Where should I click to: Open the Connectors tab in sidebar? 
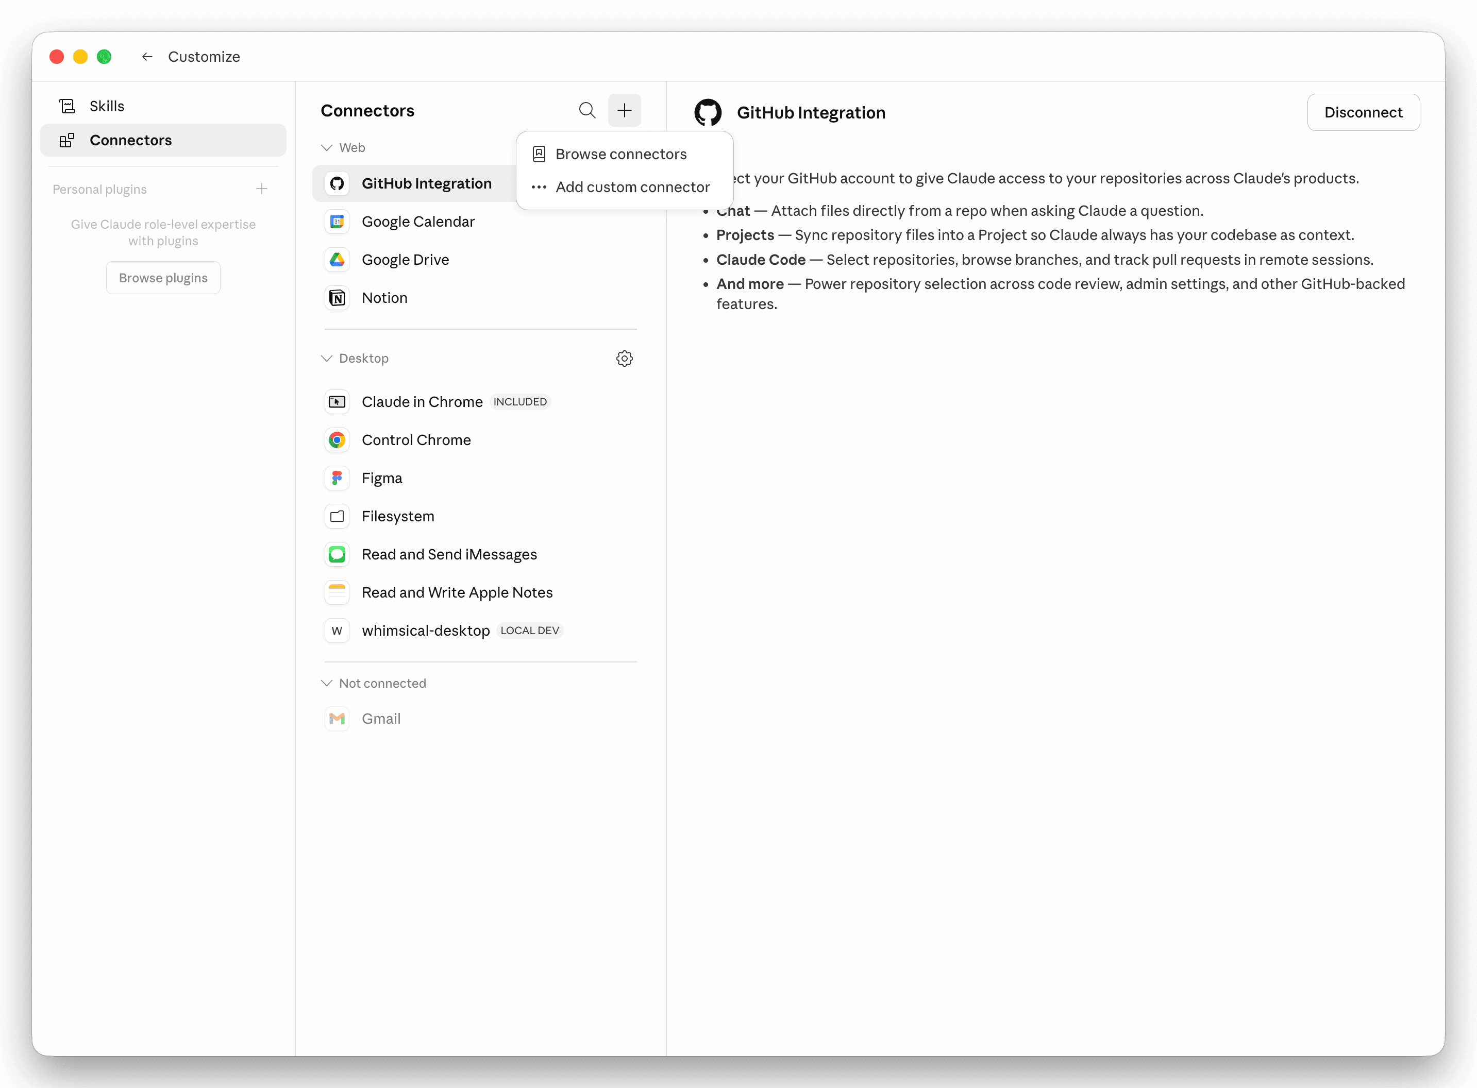click(163, 140)
